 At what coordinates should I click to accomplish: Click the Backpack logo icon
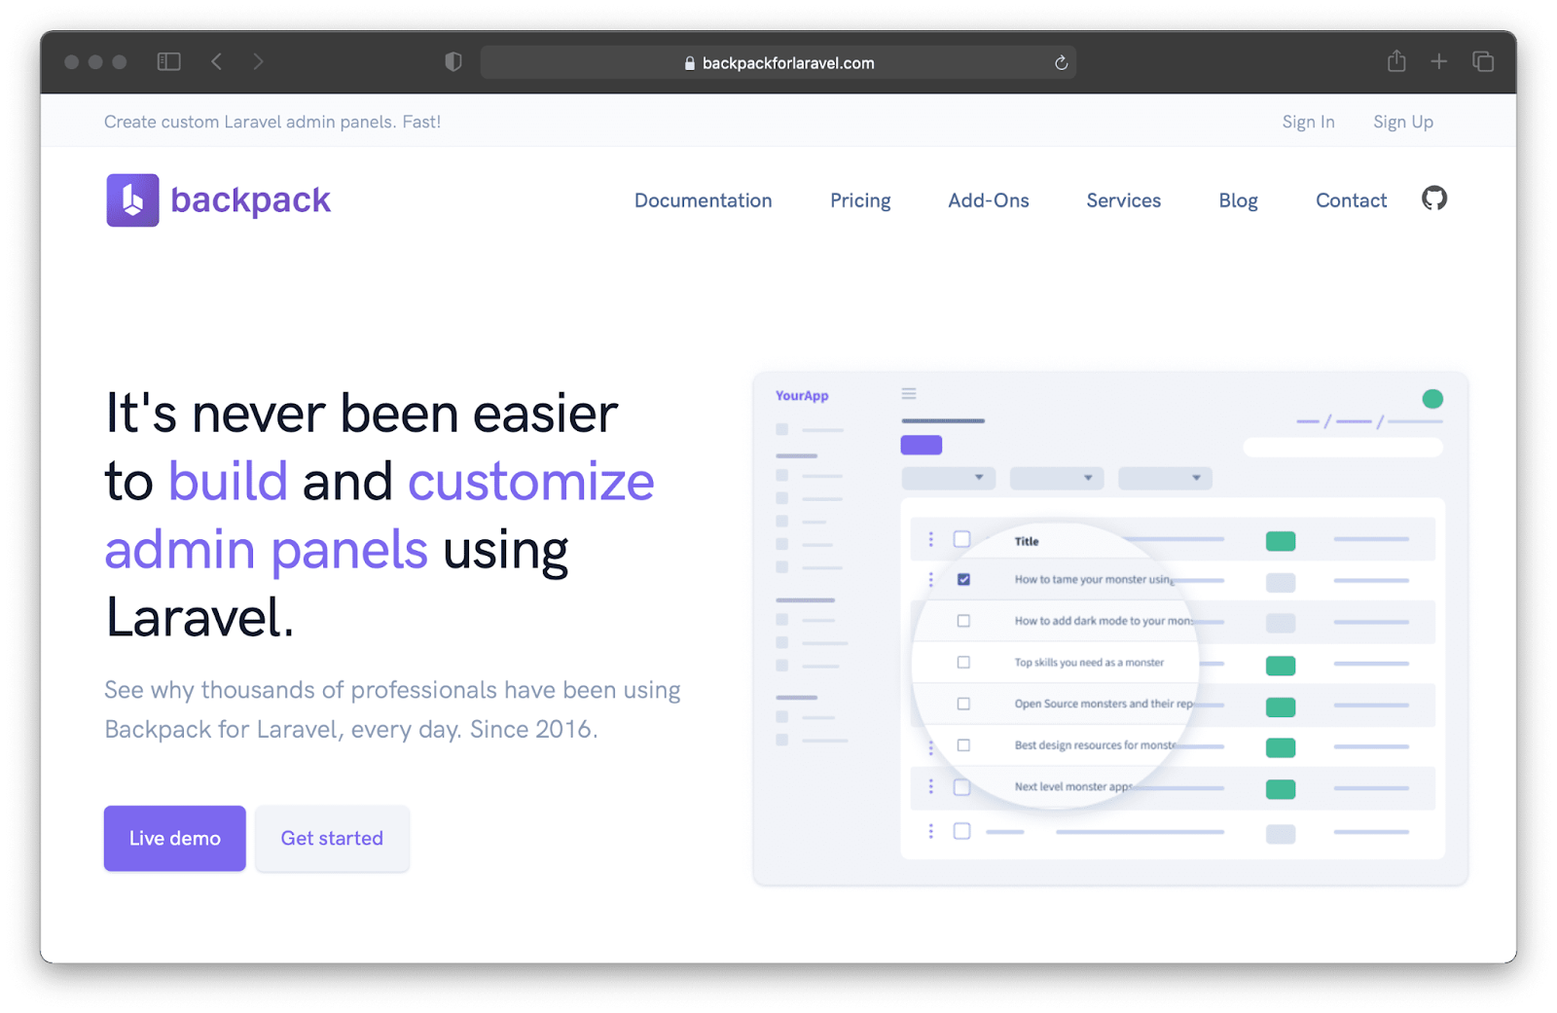coord(132,200)
